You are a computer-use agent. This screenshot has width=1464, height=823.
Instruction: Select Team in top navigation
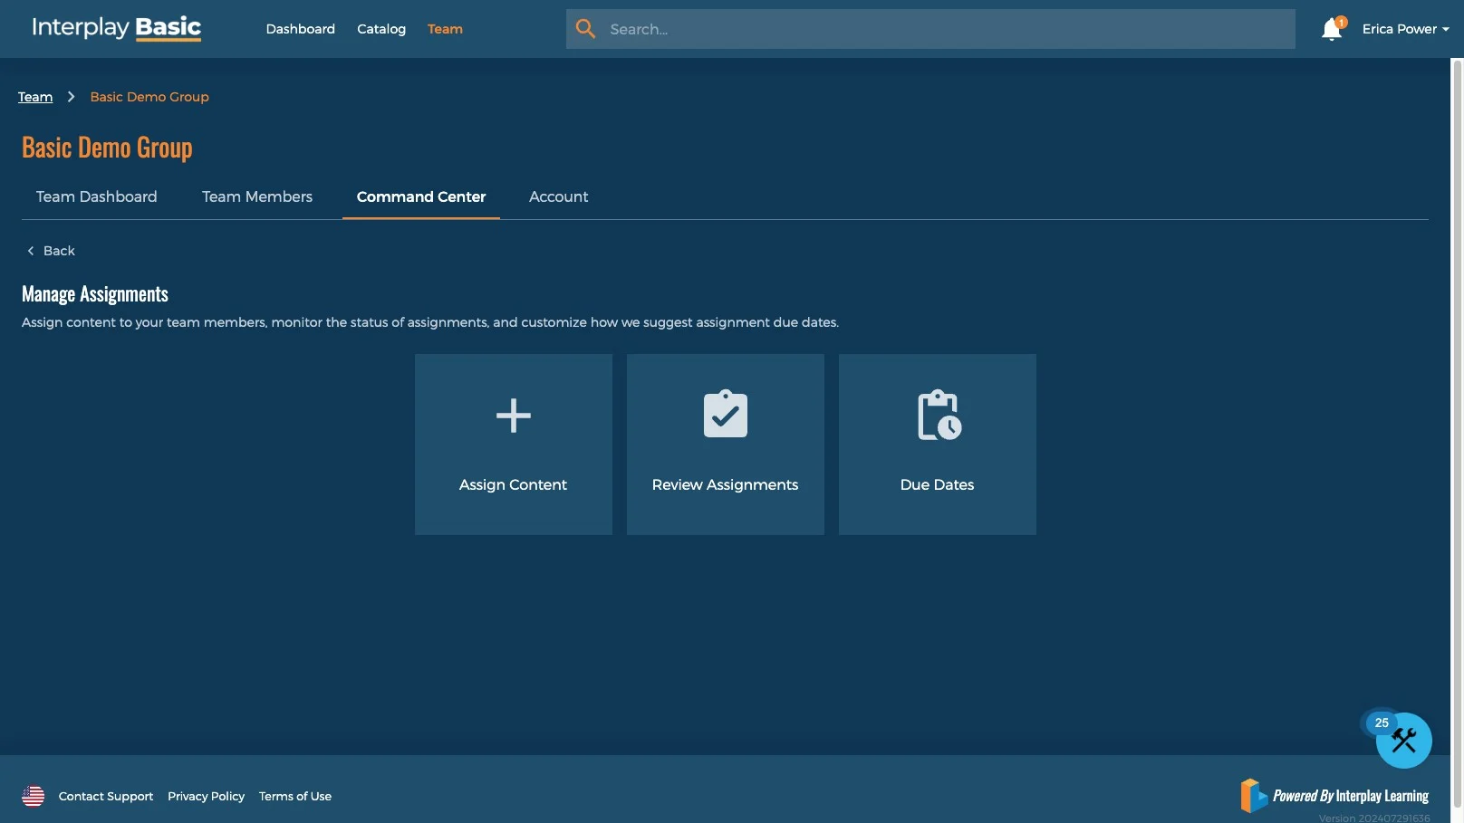click(445, 29)
